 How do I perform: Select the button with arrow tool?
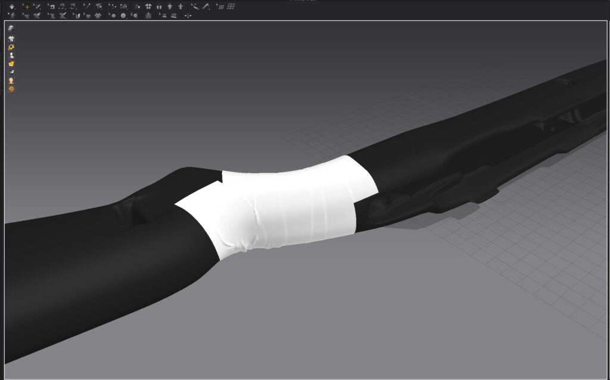coord(113,15)
